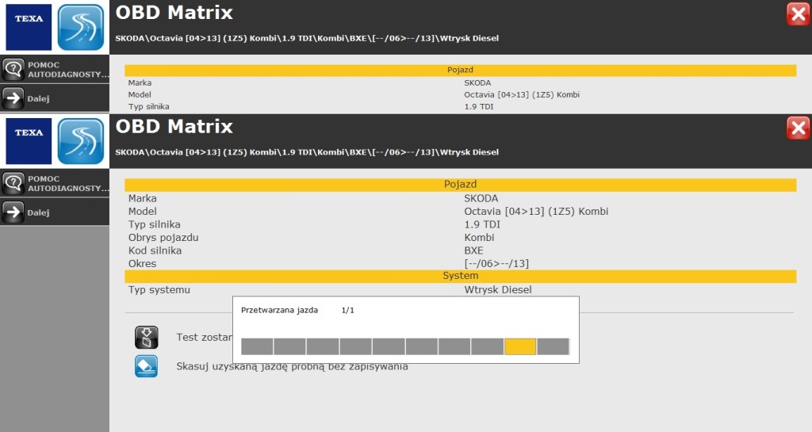
Task: Click the yellow segment of the progress bar
Action: pyautogui.click(x=520, y=346)
